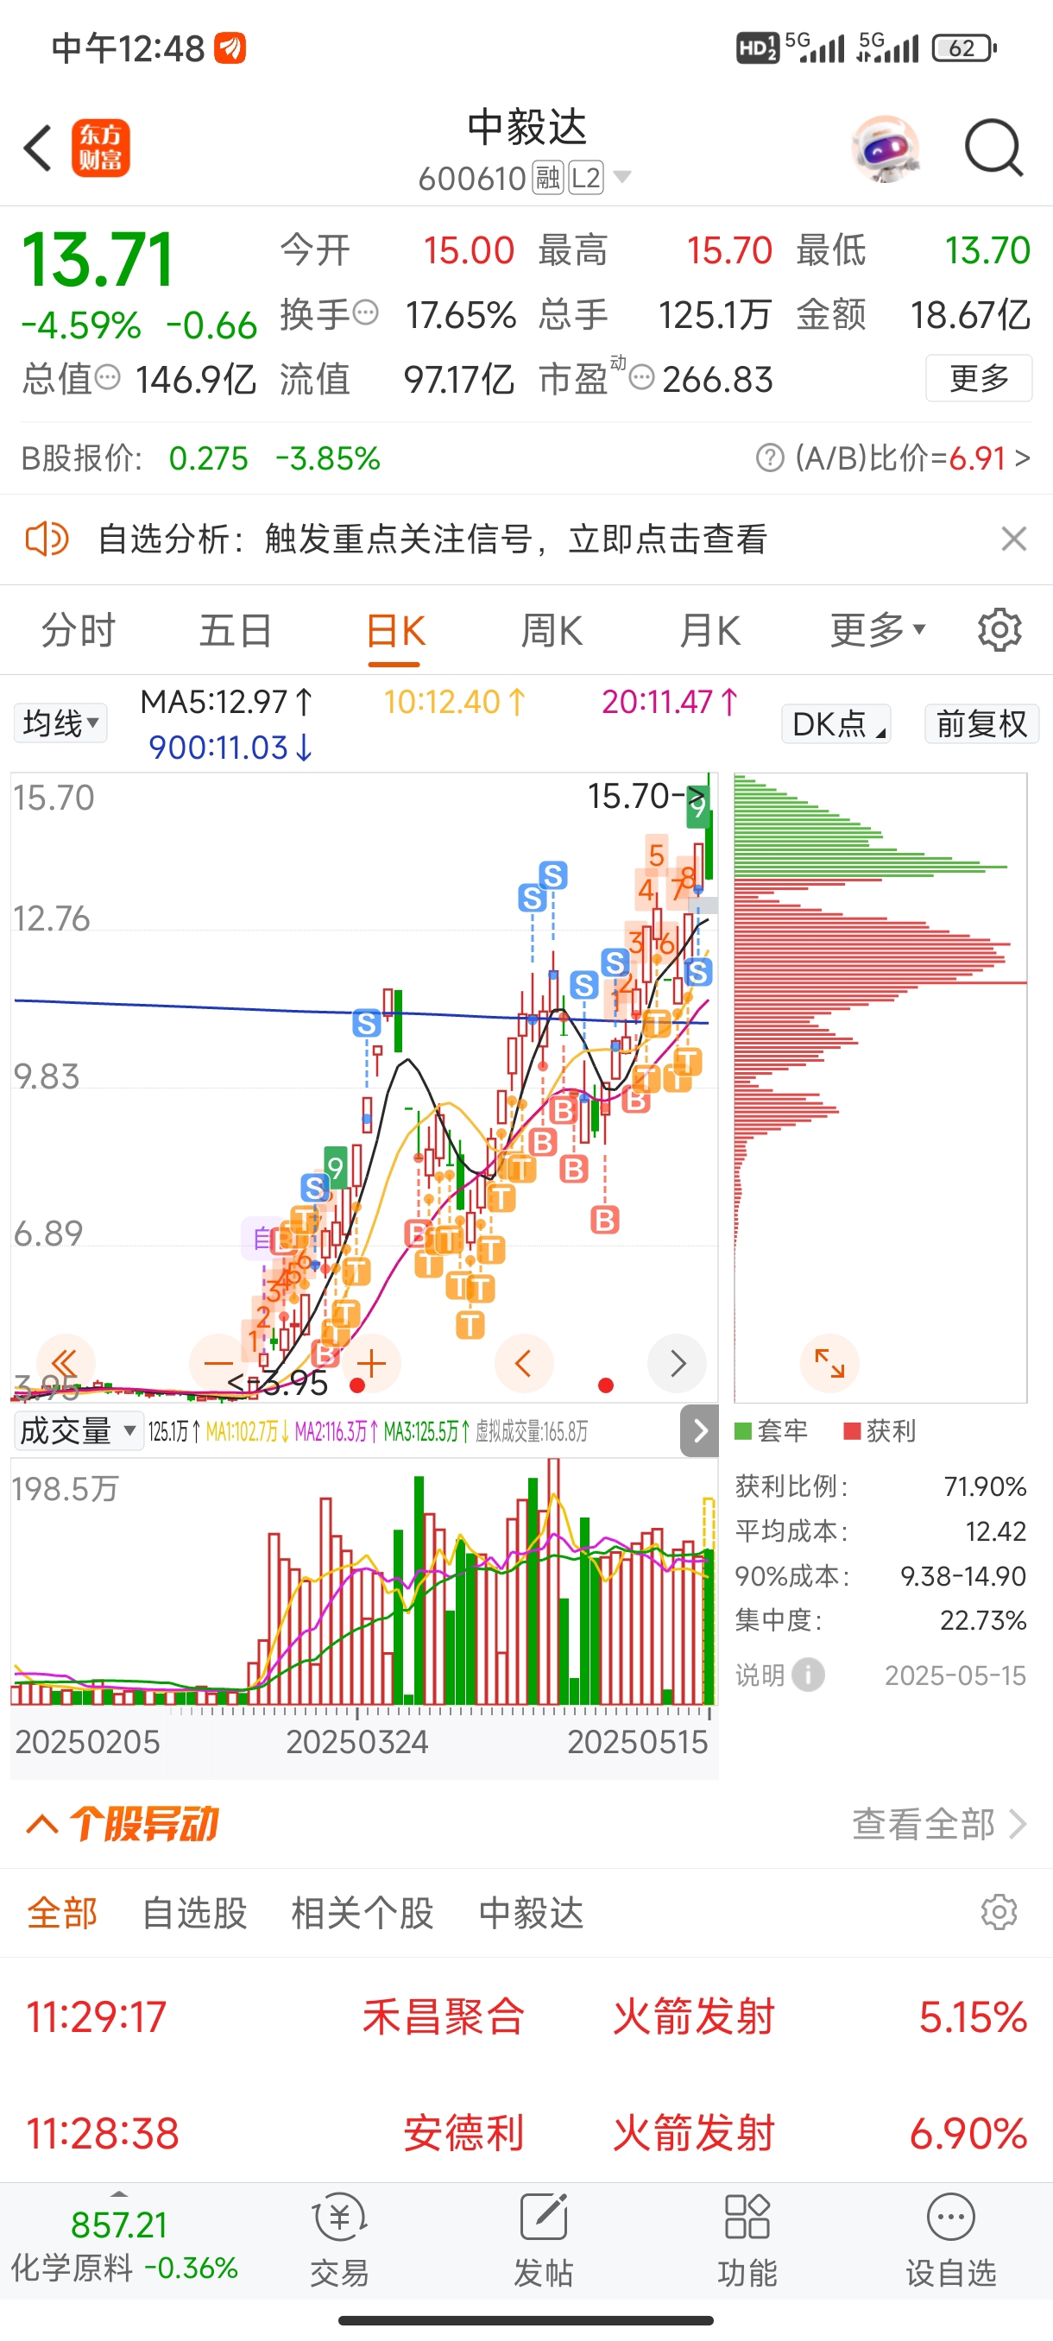Collapse the 个股异动 section

[42, 1823]
